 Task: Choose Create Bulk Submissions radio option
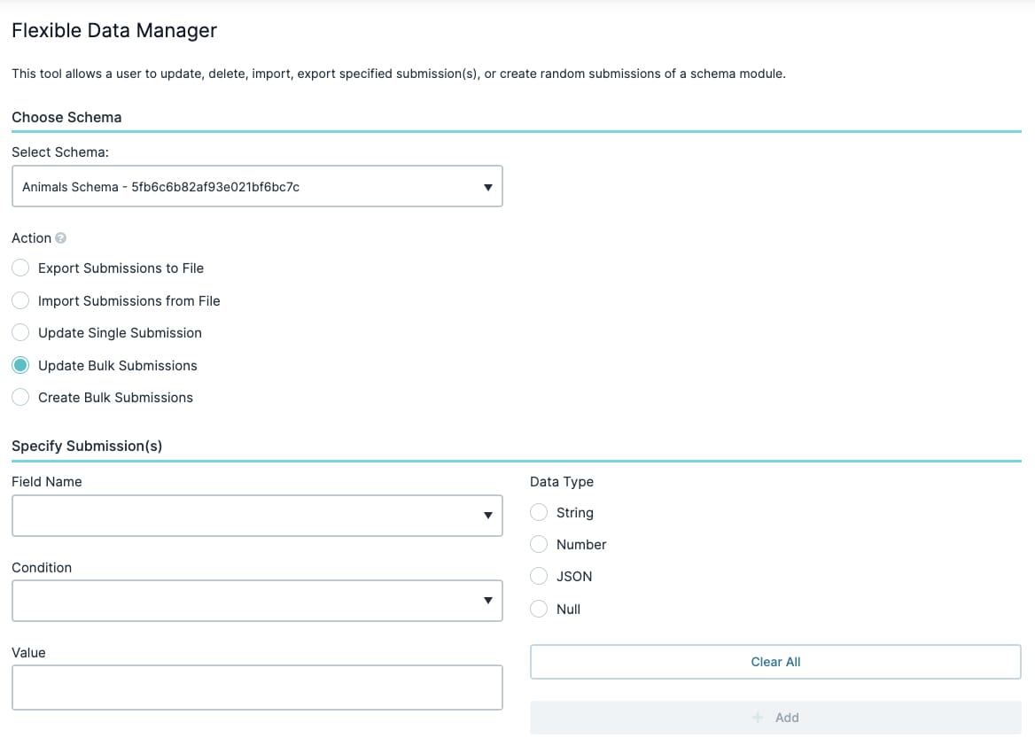point(20,398)
